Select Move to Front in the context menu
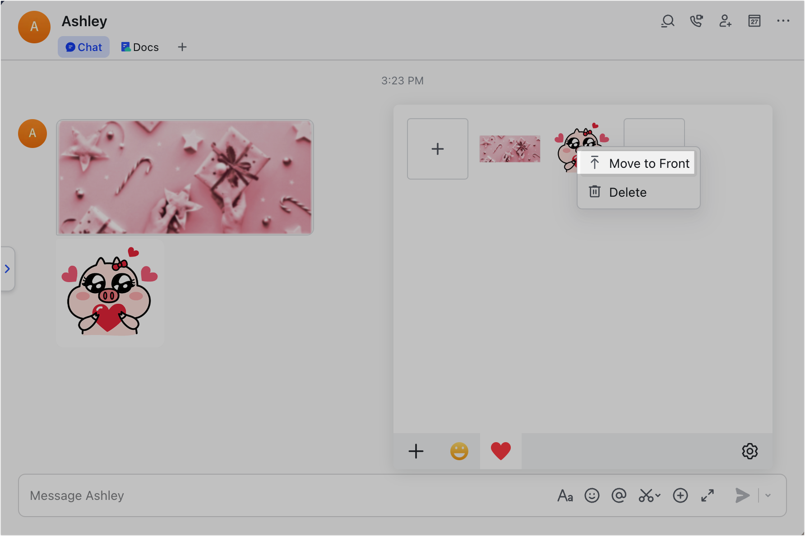This screenshot has height=536, width=805. coord(637,163)
